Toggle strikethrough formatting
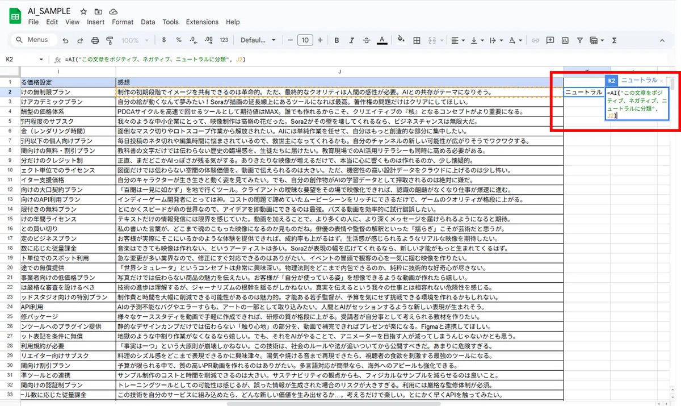 pyautogui.click(x=367, y=40)
